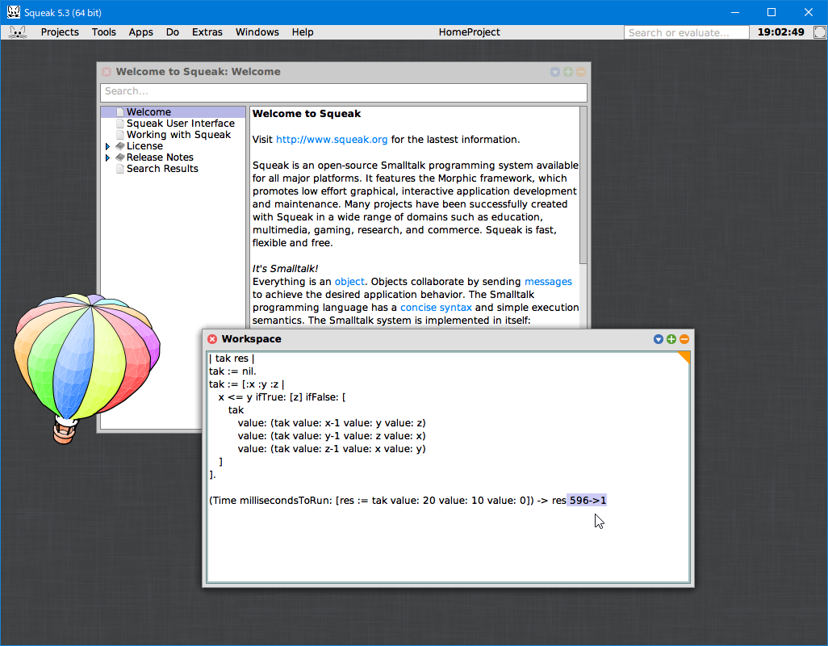The width and height of the screenshot is (828, 646).
Task: Click the Time millisecondsToRun expression line
Action: click(387, 500)
